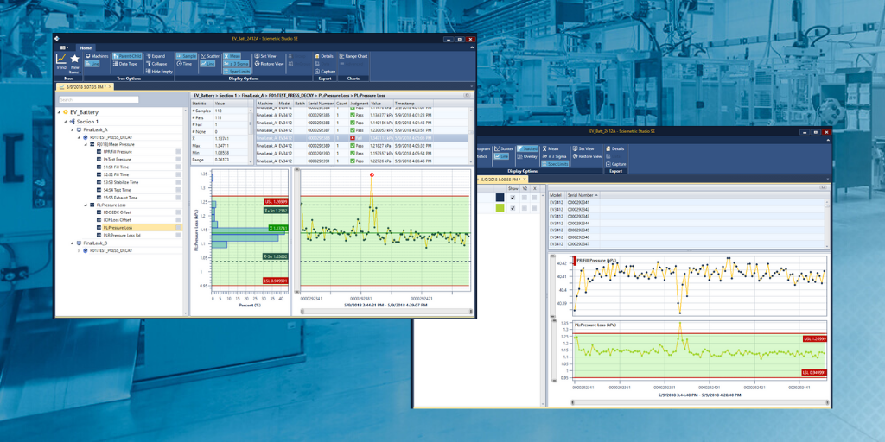Viewport: 885px width, 442px height.
Task: Open the Home ribbon tab
Action: pyautogui.click(x=85, y=47)
